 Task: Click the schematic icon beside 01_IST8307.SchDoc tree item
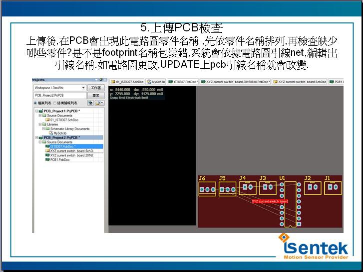[x=47, y=120]
